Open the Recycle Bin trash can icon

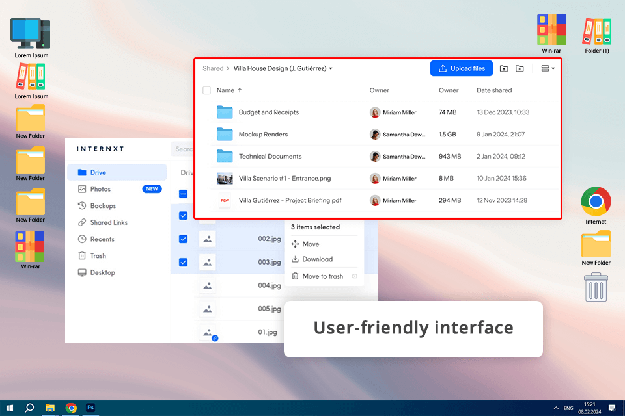(596, 287)
